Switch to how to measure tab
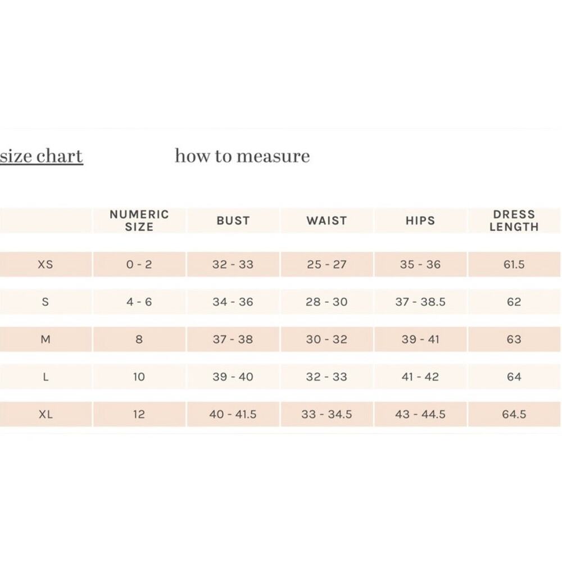 (x=242, y=156)
